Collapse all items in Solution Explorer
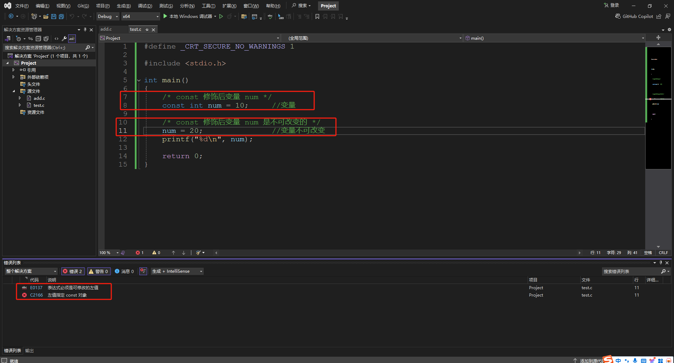 coord(38,39)
